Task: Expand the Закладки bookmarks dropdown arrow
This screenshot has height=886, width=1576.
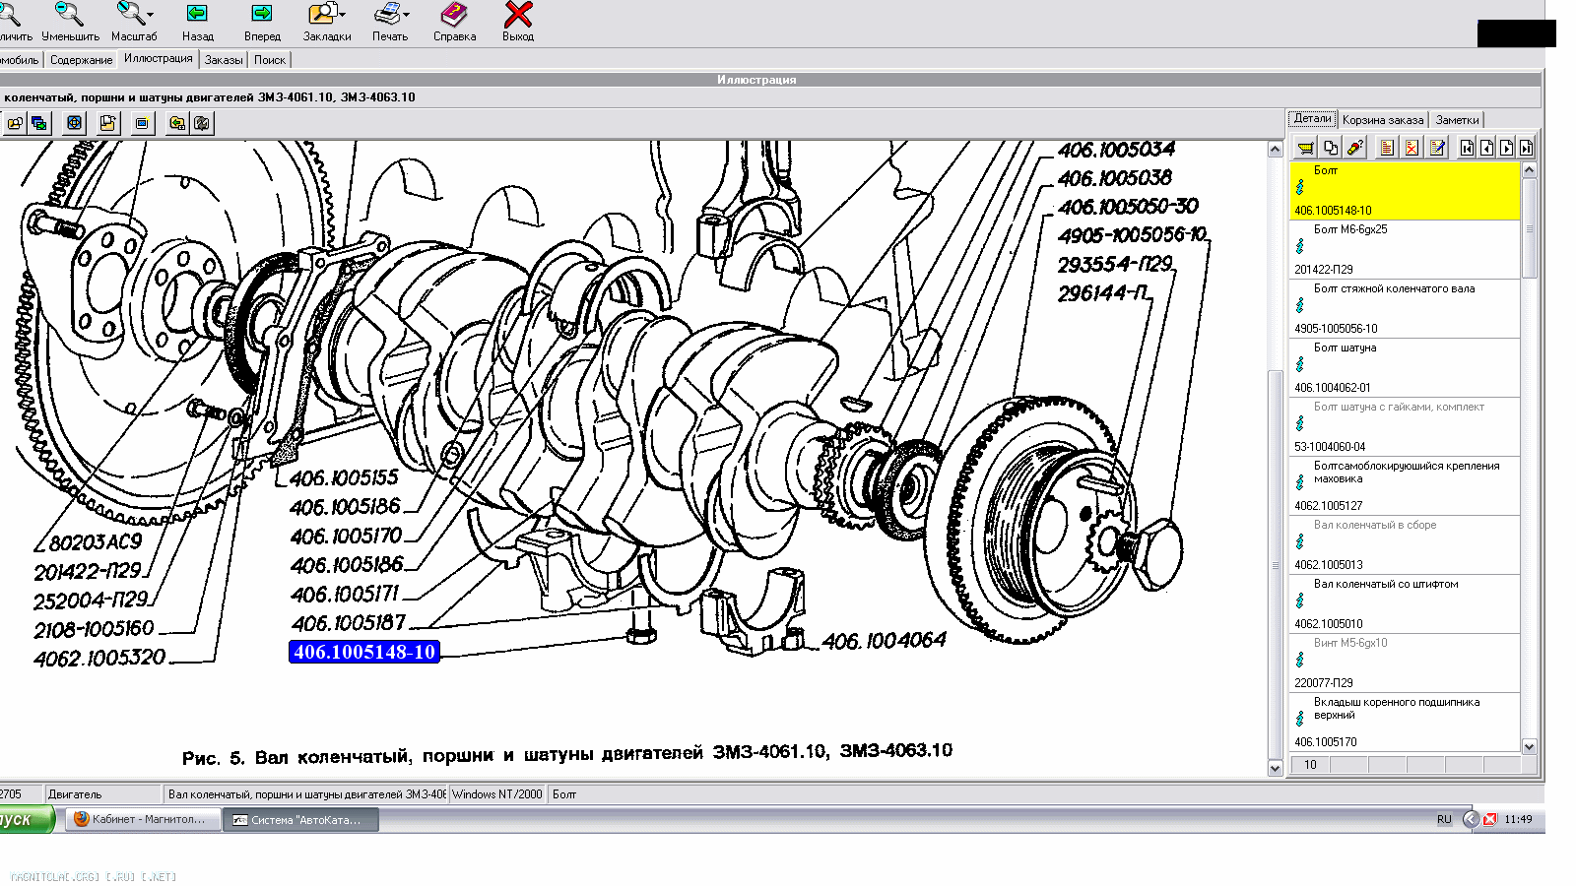Action: pos(342,15)
